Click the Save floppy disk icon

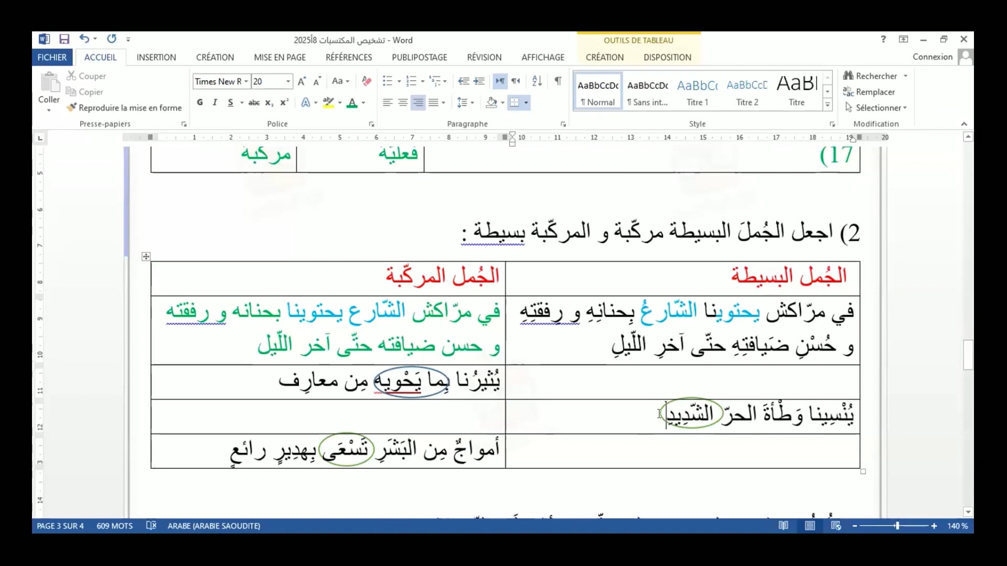pyautogui.click(x=64, y=39)
